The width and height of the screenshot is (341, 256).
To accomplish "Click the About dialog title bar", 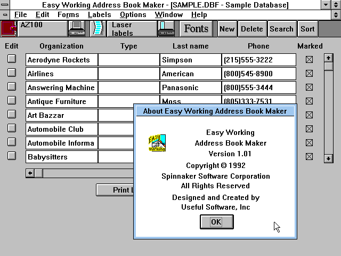I will click(215, 111).
